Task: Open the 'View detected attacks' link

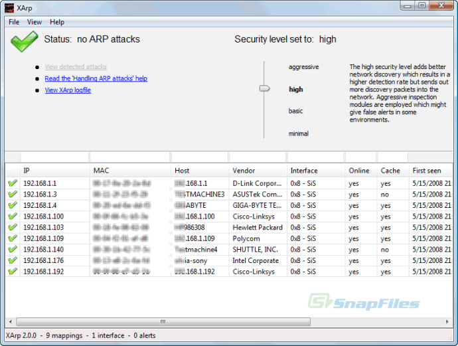Action: point(76,67)
